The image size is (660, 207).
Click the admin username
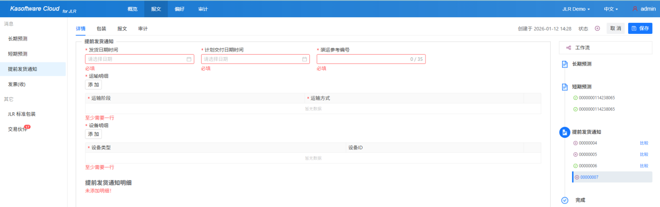[648, 9]
